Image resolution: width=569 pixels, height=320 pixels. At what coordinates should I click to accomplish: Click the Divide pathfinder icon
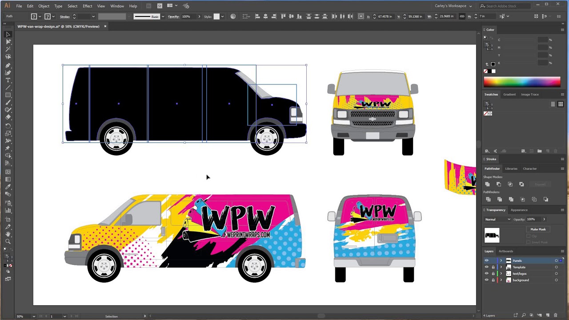[488, 200]
